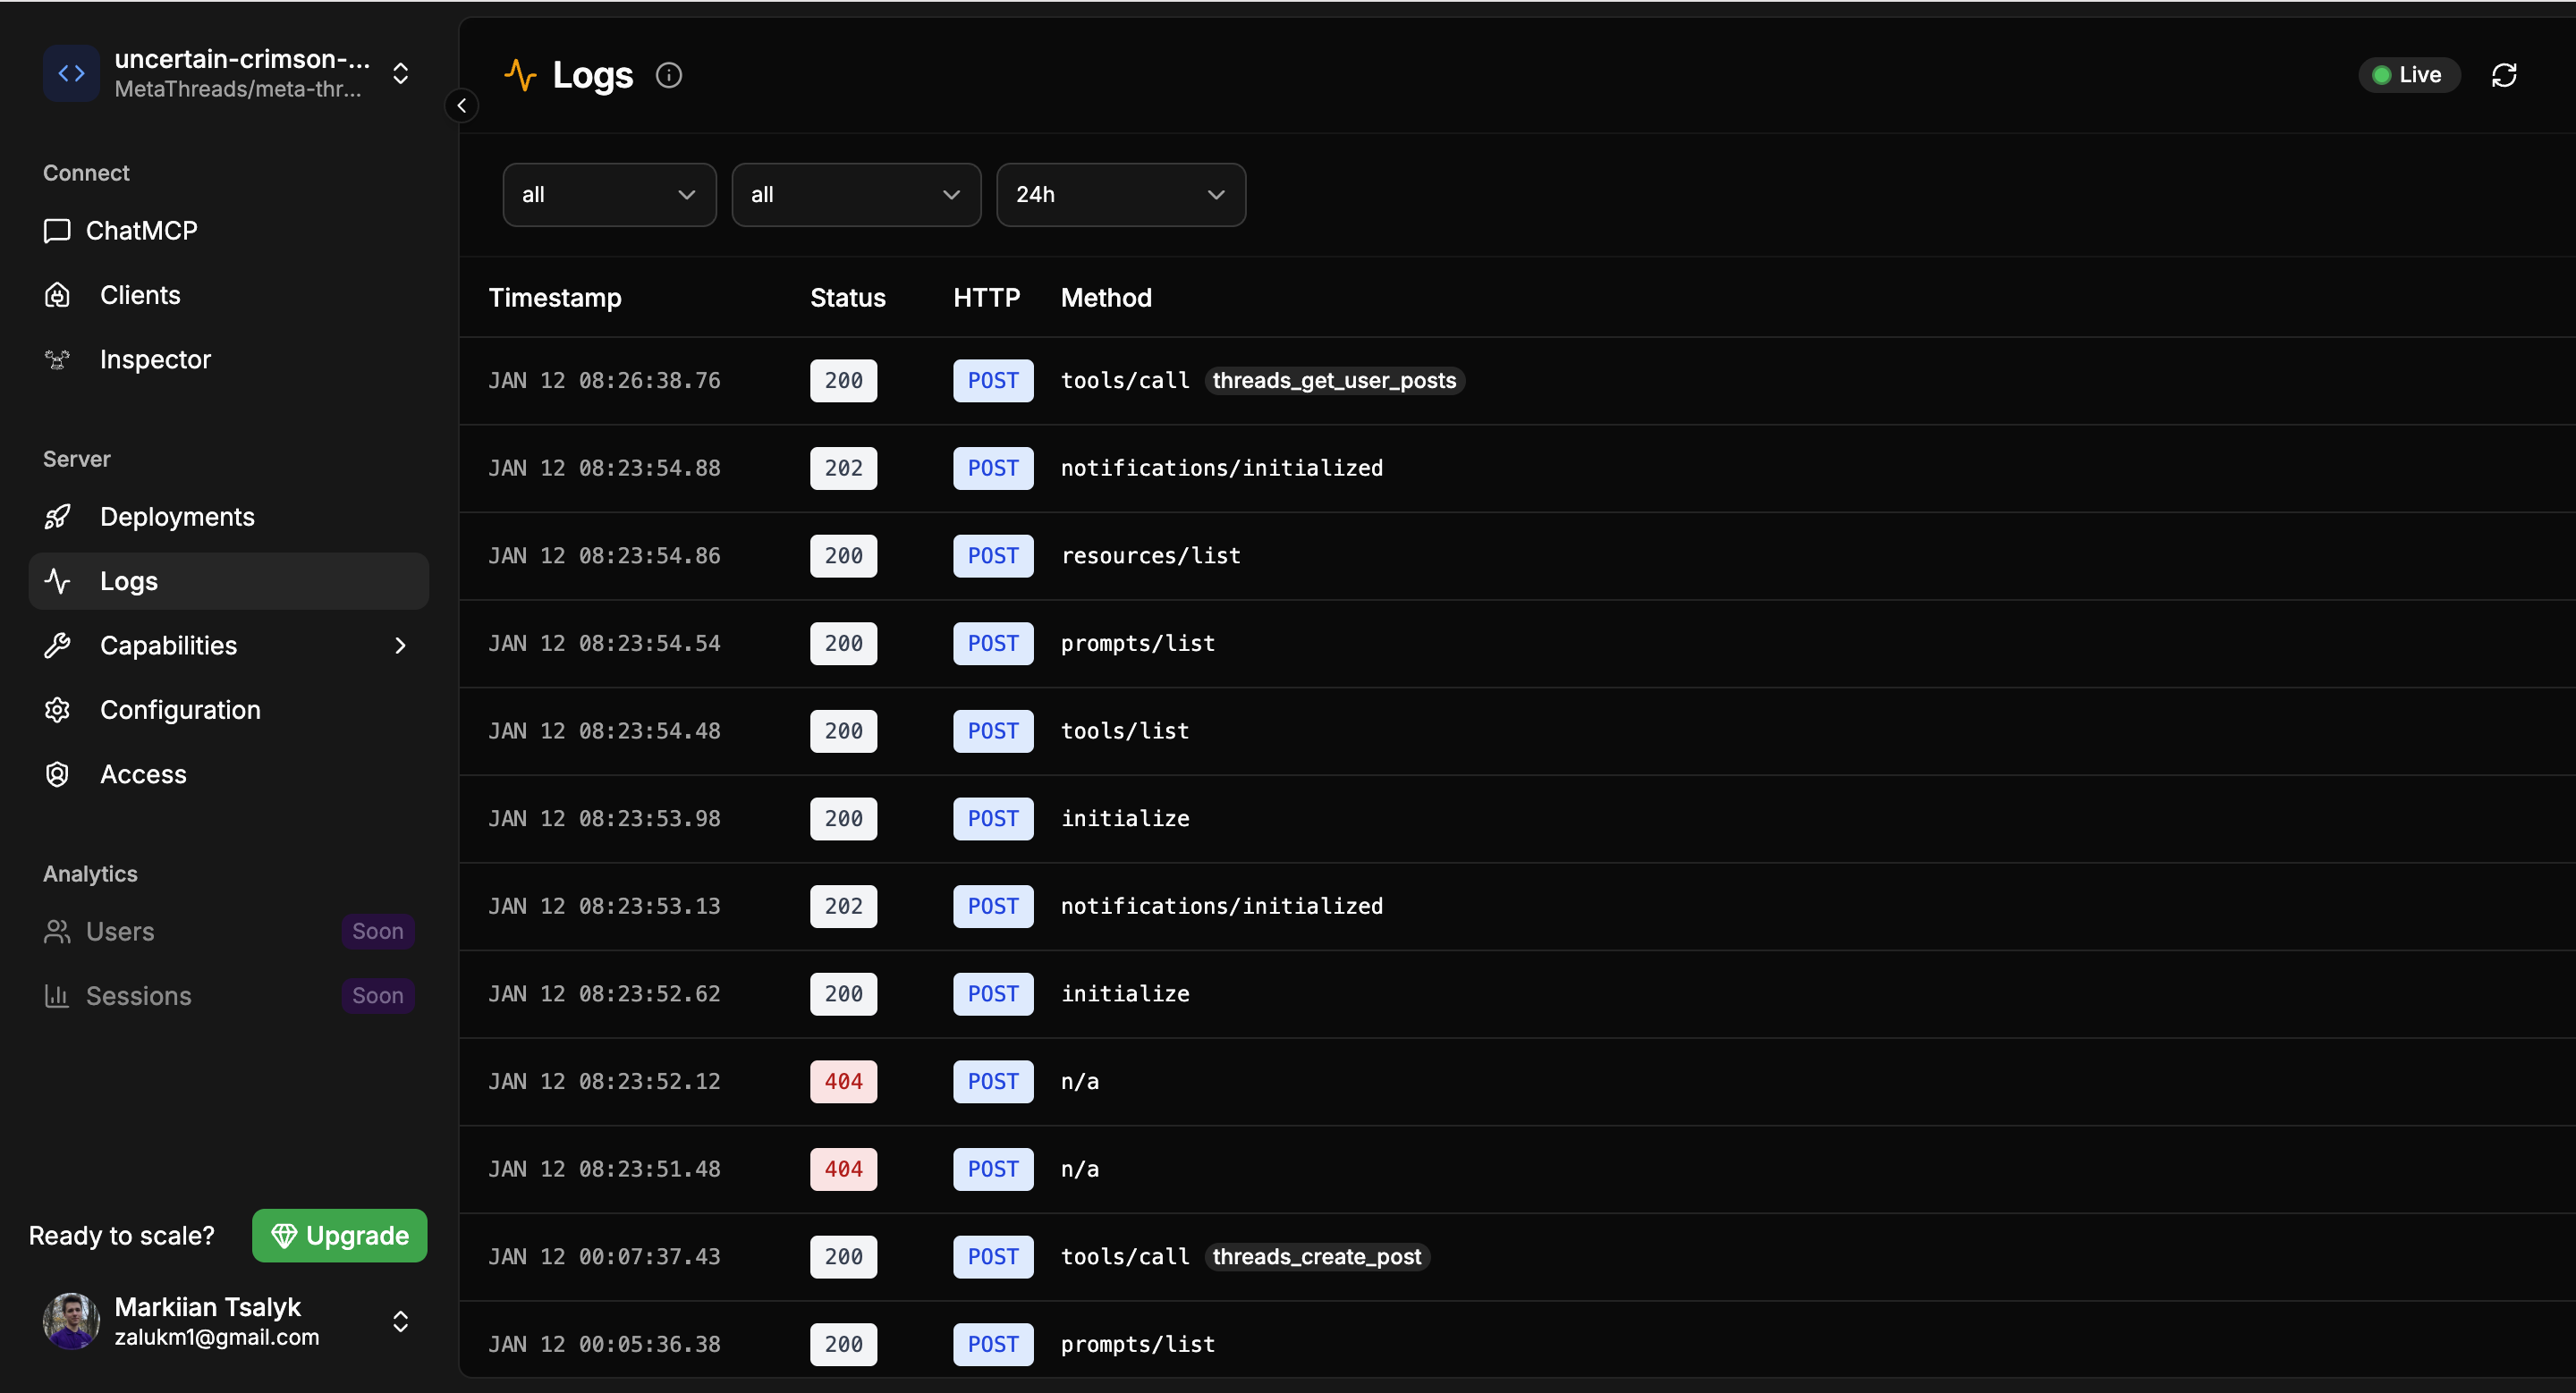The image size is (2576, 1393).
Task: Open the 24h time range dropdown
Action: pyautogui.click(x=1121, y=195)
